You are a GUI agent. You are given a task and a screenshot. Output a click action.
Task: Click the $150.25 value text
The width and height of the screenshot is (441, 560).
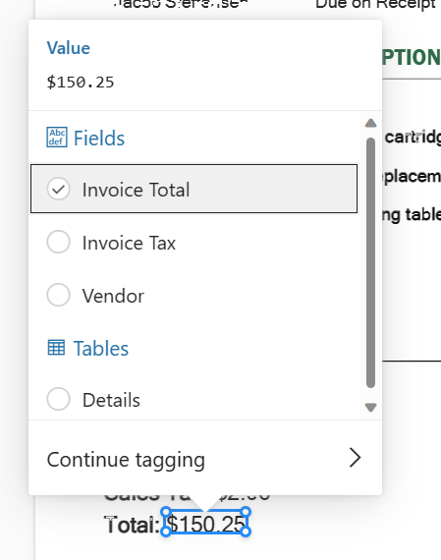pos(81,83)
